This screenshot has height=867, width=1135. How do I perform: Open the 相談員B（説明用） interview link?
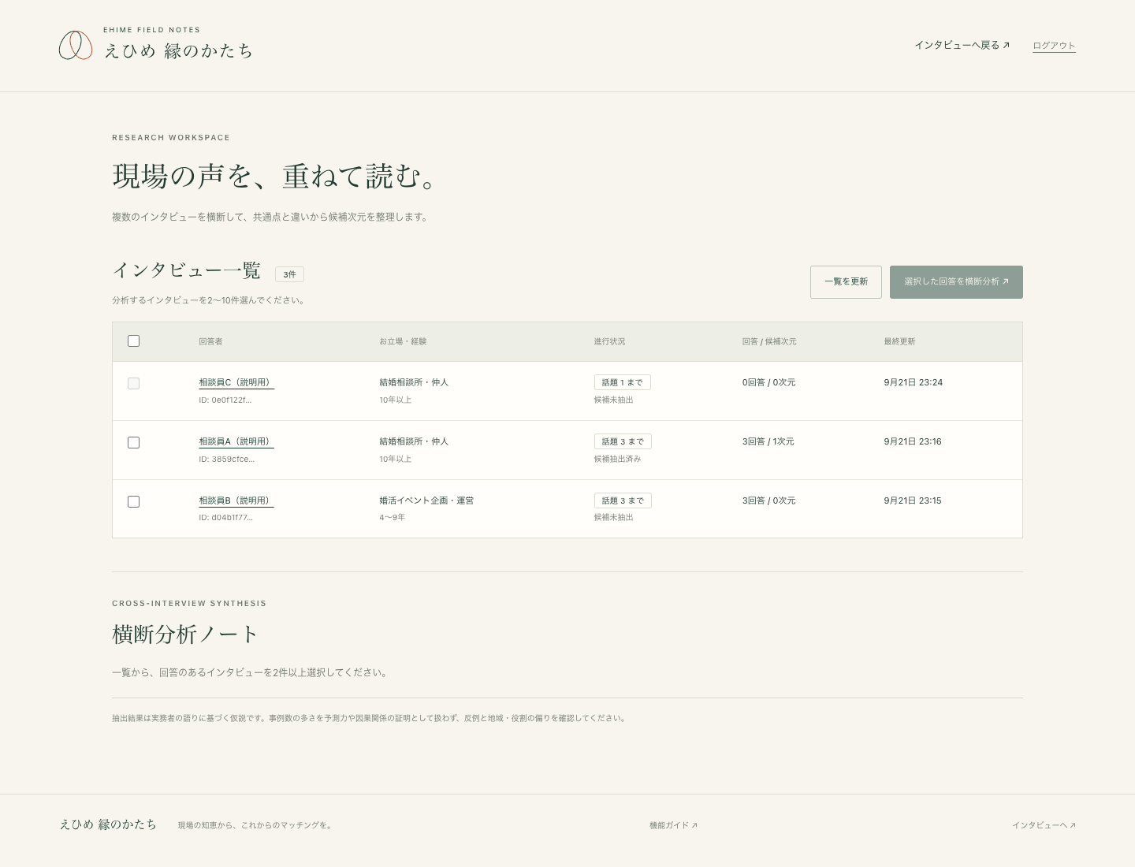pos(236,500)
